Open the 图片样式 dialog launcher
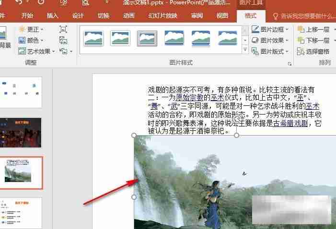Screen dimensions: 336x229 290,64
